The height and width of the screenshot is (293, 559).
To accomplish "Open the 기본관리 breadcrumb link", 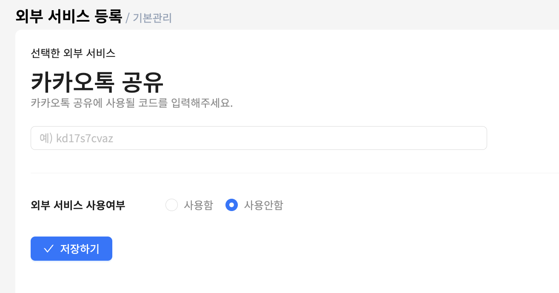I will (x=152, y=18).
